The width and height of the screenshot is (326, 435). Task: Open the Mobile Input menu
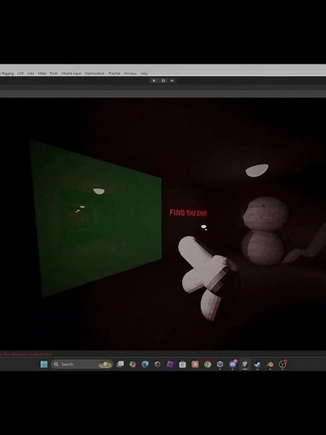click(71, 74)
